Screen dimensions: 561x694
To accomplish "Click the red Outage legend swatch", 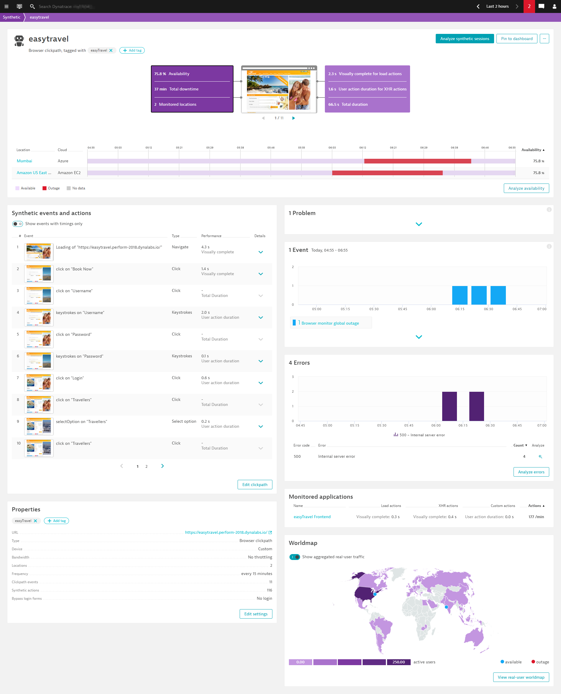I will (x=44, y=188).
